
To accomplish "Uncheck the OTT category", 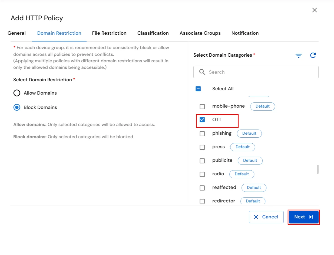I will tap(202, 120).
